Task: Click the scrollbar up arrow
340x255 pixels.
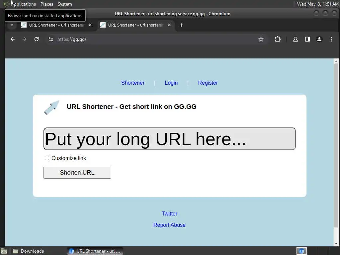Action: click(x=336, y=61)
